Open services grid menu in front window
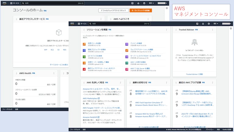 (x=82, y=24)
